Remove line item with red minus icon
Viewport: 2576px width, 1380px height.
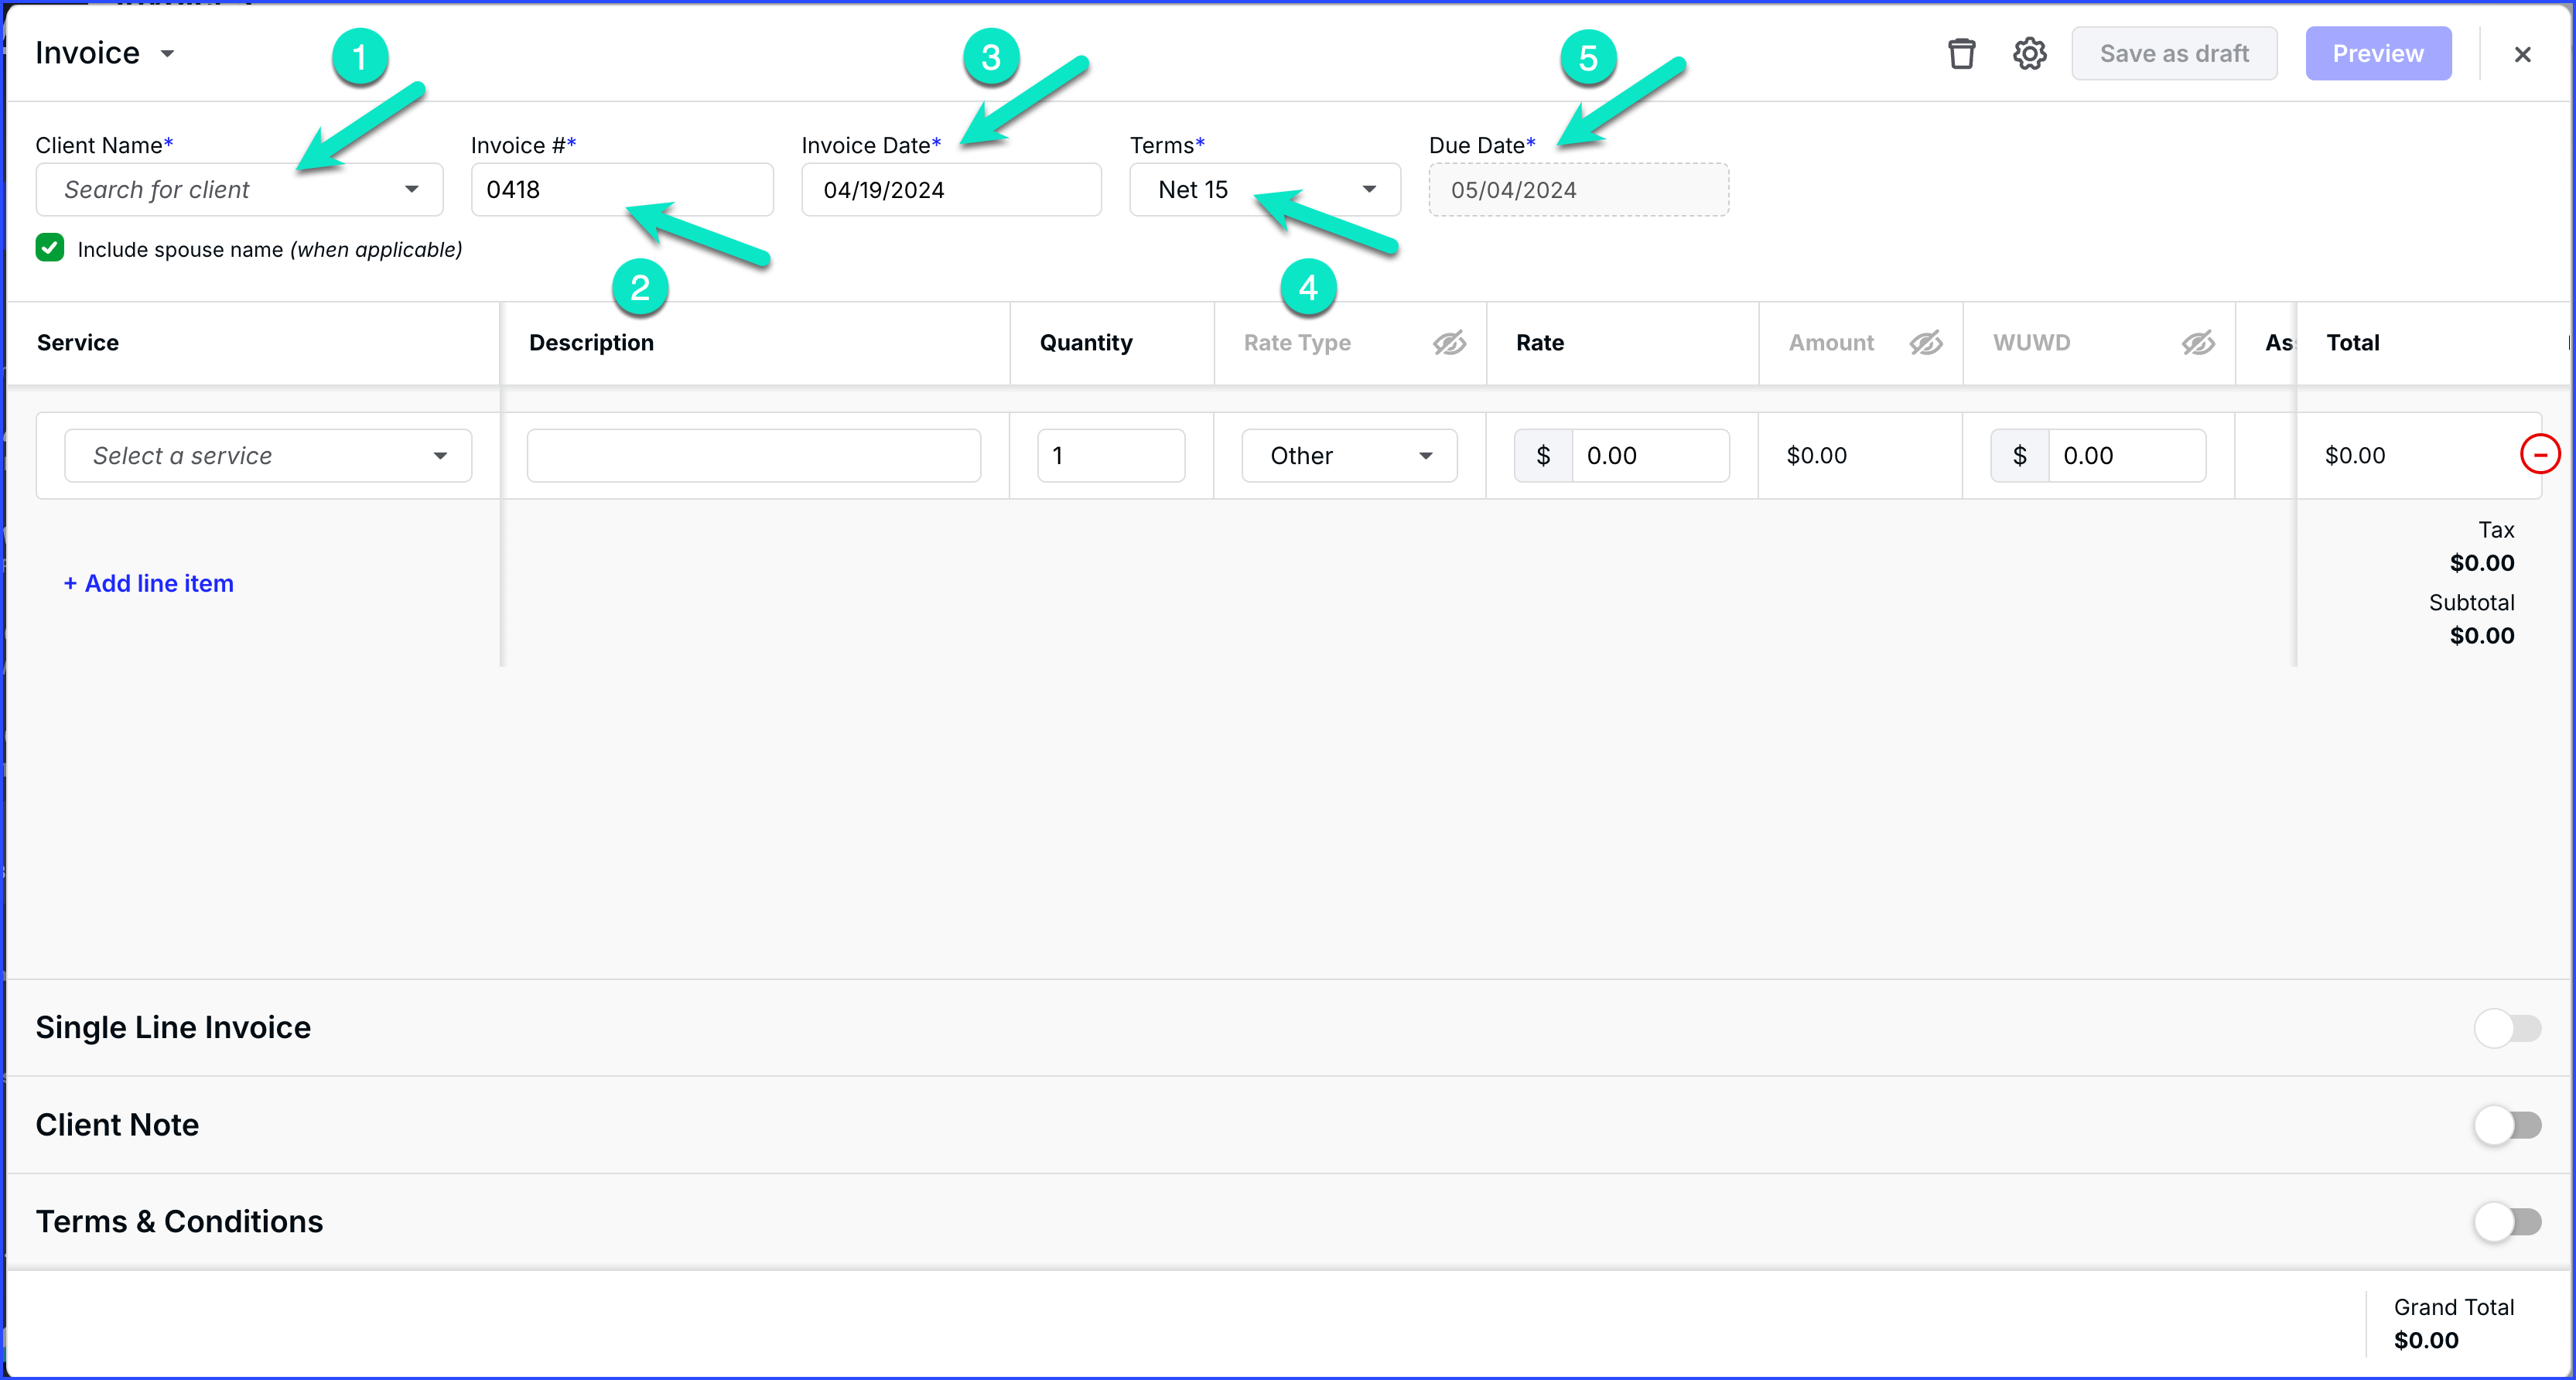click(x=2539, y=455)
